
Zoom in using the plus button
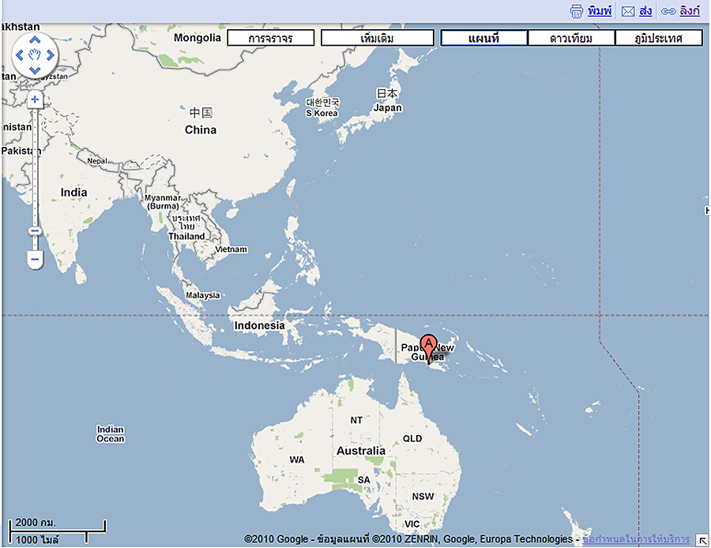point(35,99)
